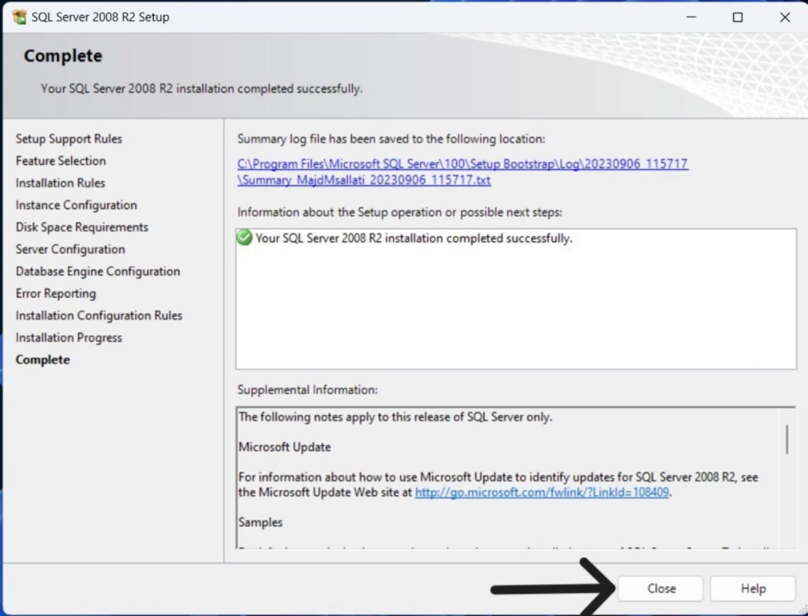Minimize the SQL Server Setup window
Screen dimensions: 808x616
[x=690, y=17]
